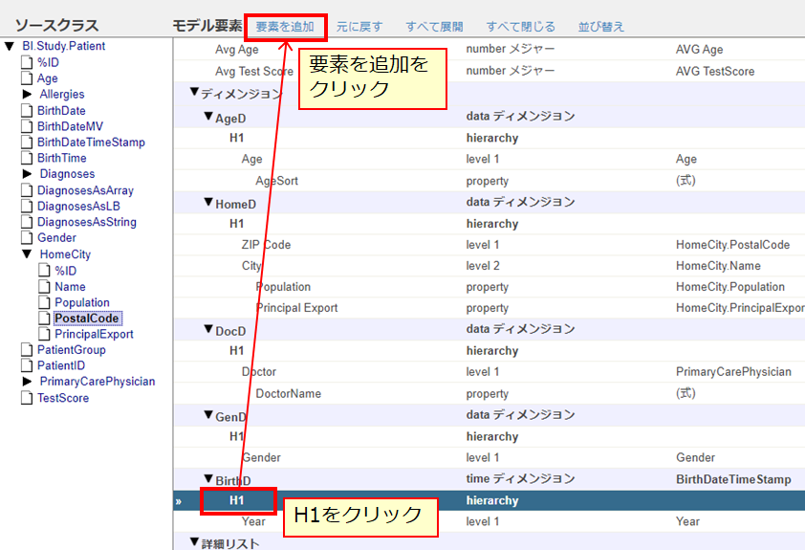Click すべて閉じる to collapse all
Screen dimensions: 805x550
(x=520, y=27)
